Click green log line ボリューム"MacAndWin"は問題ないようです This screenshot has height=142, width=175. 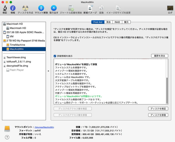(78, 96)
